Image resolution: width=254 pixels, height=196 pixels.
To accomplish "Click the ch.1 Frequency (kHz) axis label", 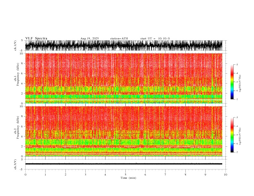I will coord(17,74).
